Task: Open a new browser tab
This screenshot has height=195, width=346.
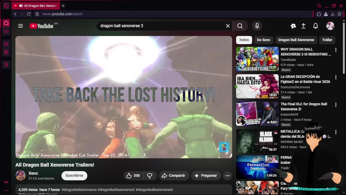Action: point(63,6)
